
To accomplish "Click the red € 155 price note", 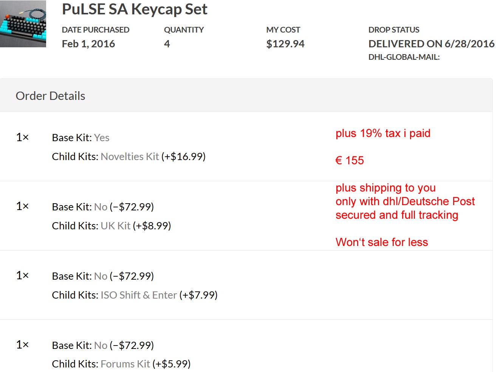I will pos(350,160).
